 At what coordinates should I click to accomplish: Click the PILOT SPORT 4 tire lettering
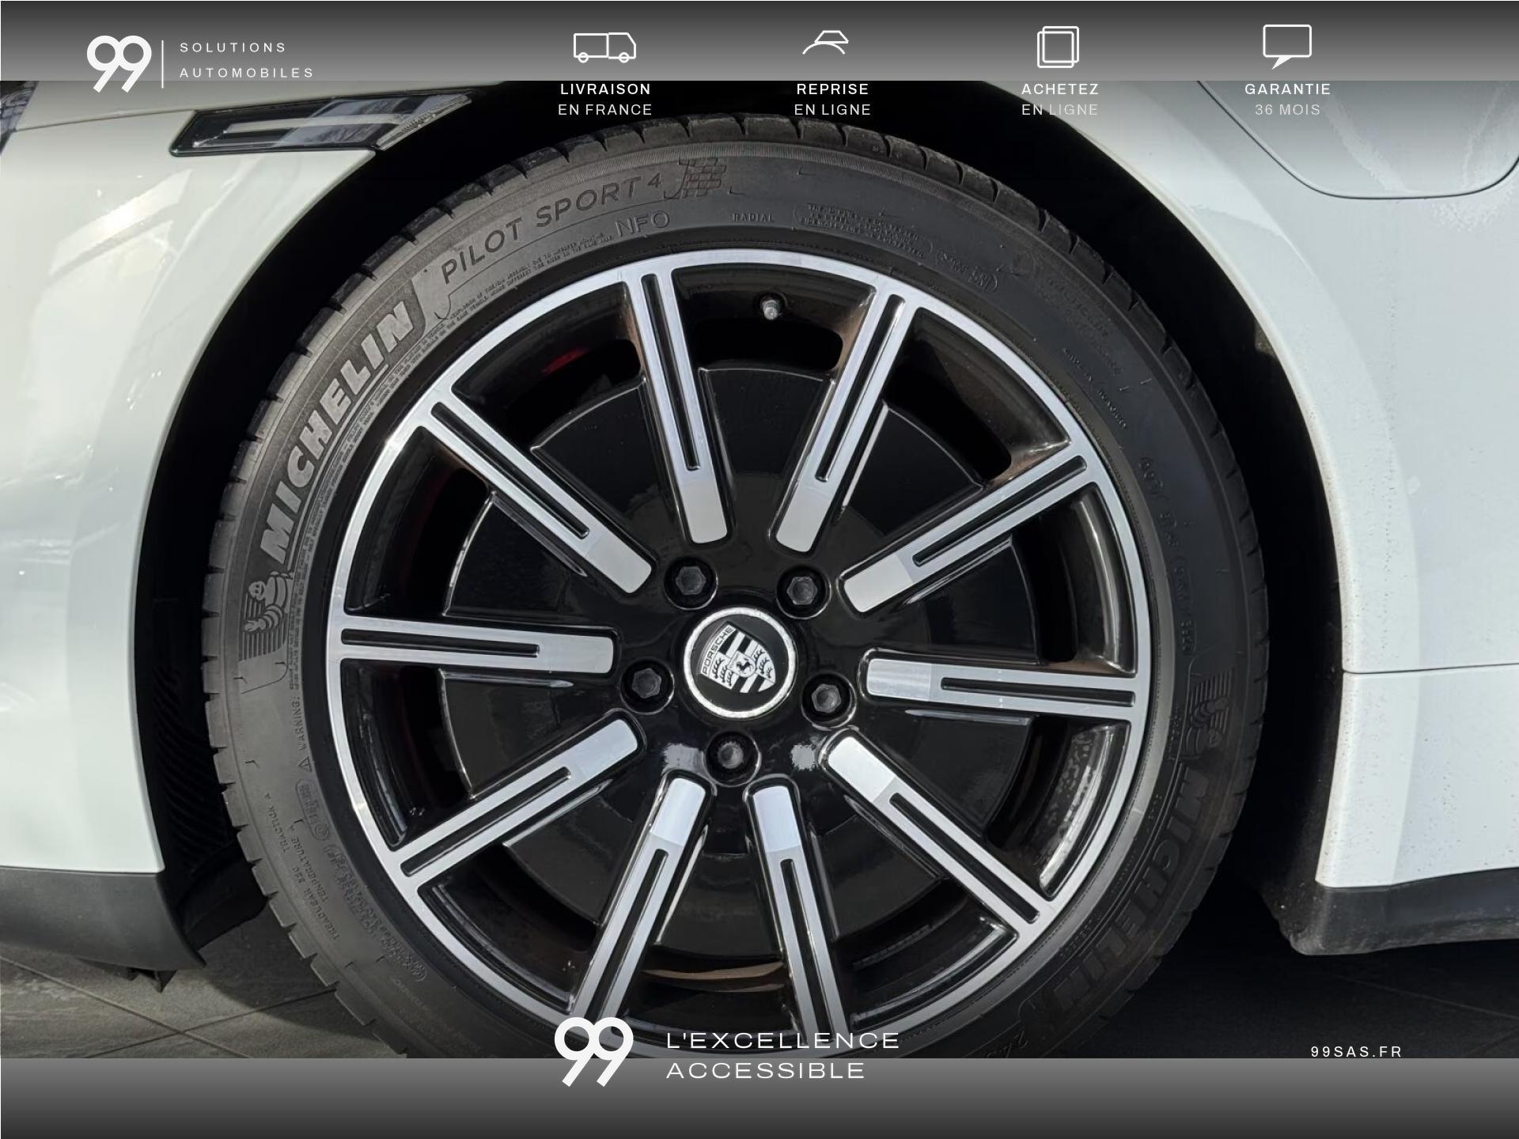(550, 228)
